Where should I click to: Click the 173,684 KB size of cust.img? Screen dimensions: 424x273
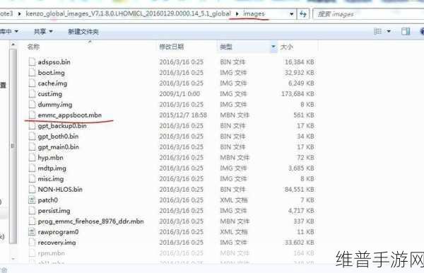pyautogui.click(x=298, y=94)
